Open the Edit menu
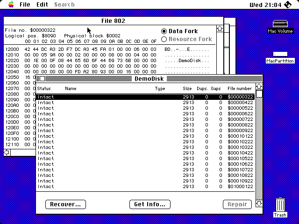Image resolution: width=299 pixels, height=224 pixels. [42, 4]
